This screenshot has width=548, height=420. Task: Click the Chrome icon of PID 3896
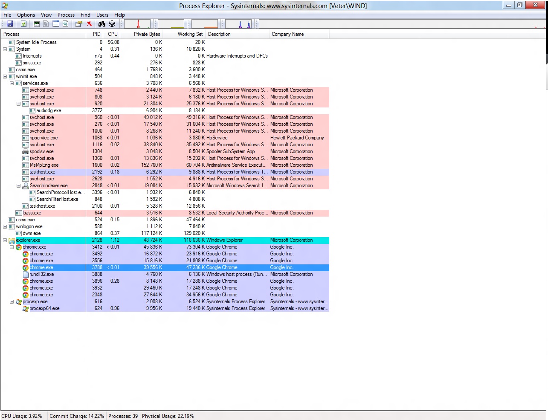26,281
